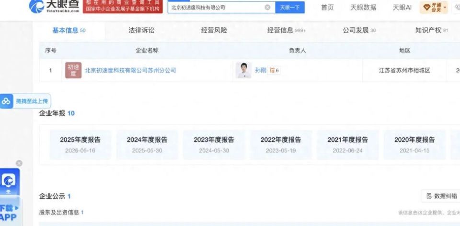Click the 2026-06-16 report date text
Screen dimensions: 460x226
[80, 151]
